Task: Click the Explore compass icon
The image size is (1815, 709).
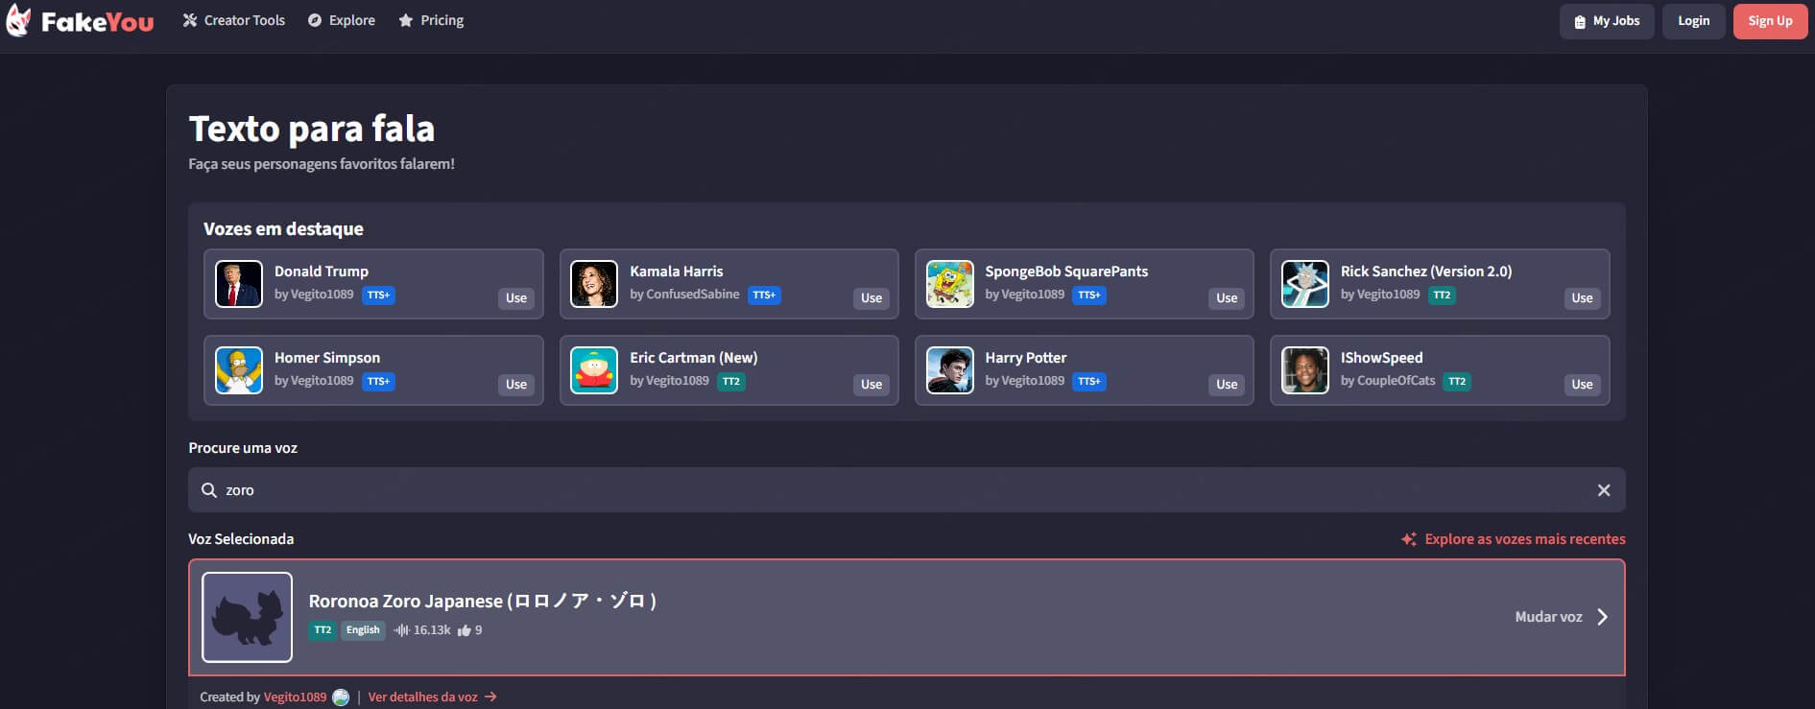Action: click(315, 20)
